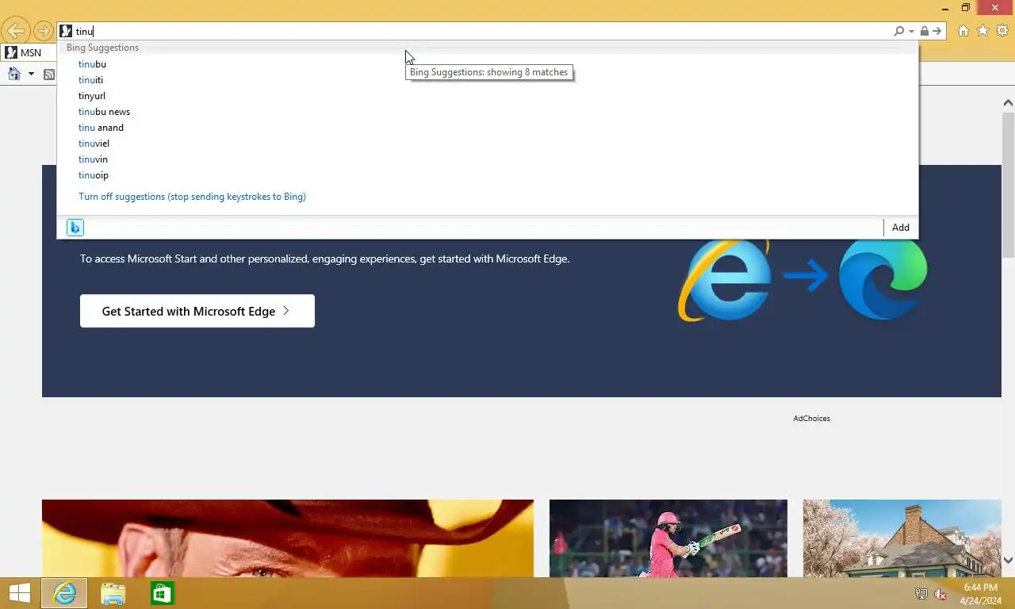Click the site icon beside 'tinu' text
The width and height of the screenshot is (1015, 609).
66,31
